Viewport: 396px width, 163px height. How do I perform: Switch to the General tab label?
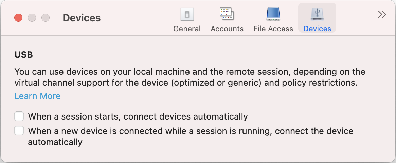coord(187,29)
